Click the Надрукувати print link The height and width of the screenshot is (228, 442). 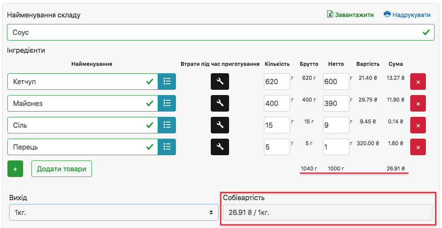pyautogui.click(x=407, y=15)
